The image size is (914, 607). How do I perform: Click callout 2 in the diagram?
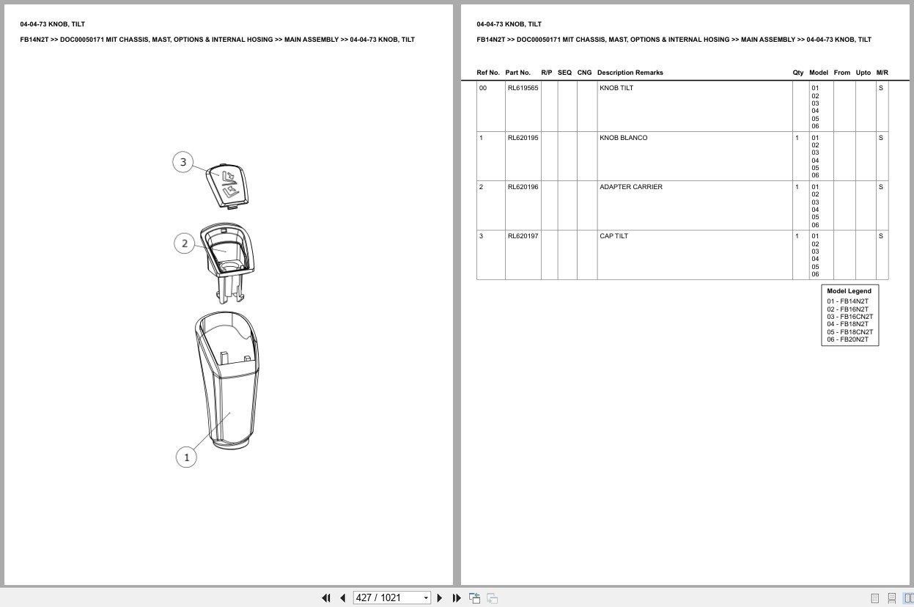185,243
